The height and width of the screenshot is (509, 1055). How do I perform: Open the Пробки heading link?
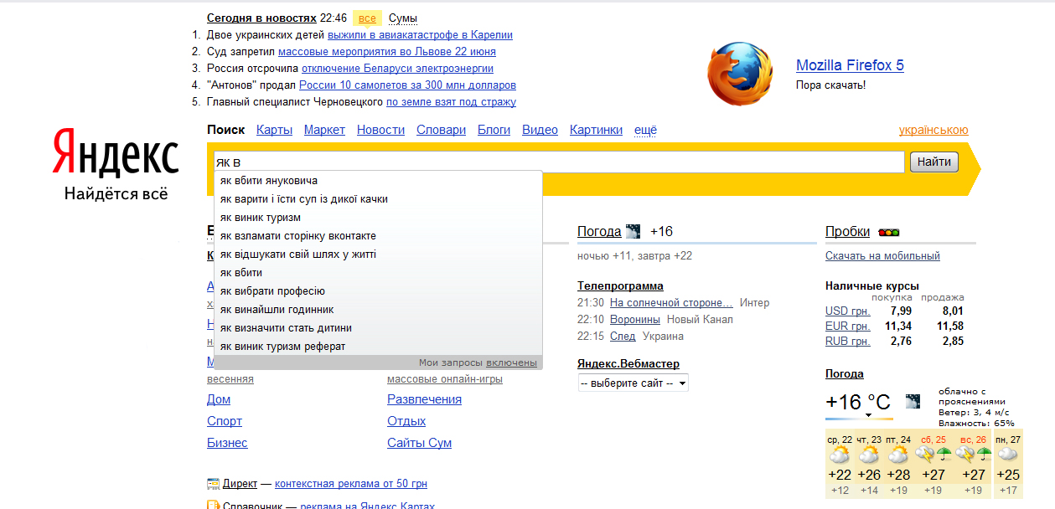point(847,232)
